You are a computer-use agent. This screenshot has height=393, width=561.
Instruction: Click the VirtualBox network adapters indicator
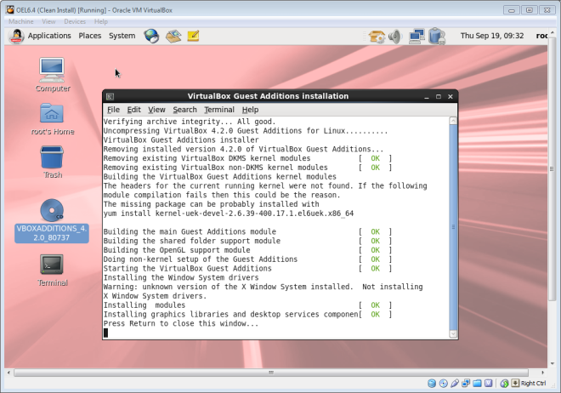(x=466, y=383)
